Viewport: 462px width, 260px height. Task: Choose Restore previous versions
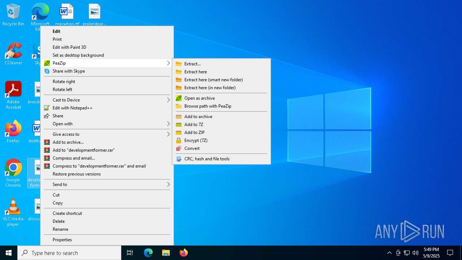point(107,174)
